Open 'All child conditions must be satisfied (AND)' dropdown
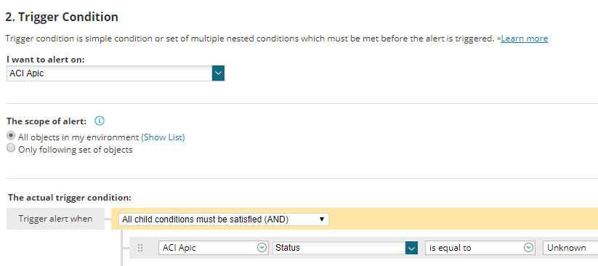This screenshot has width=598, height=266. click(224, 219)
